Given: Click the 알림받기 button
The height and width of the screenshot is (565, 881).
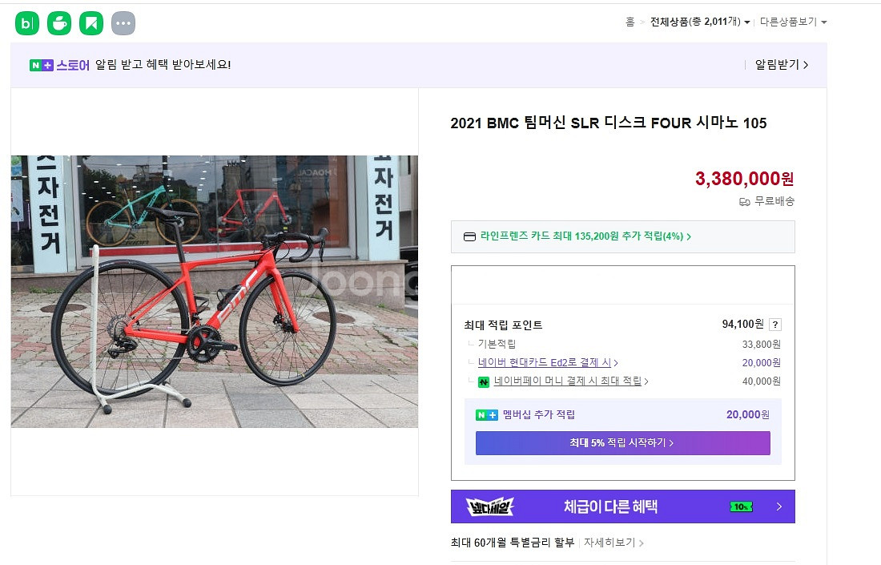Looking at the screenshot, I should [778, 64].
